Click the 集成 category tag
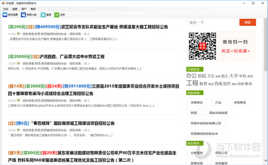The height and width of the screenshot is (165, 268). [x=248, y=84]
